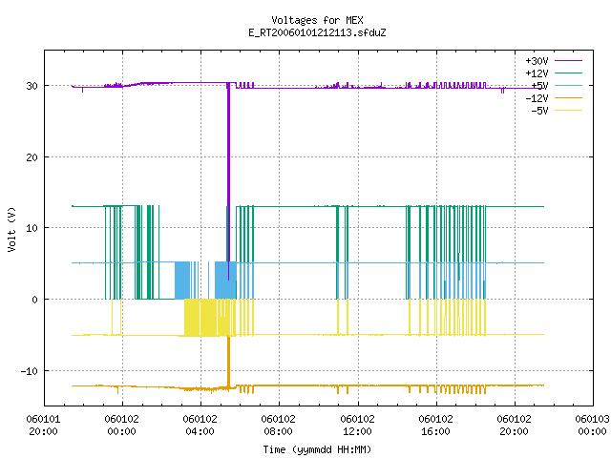The width and height of the screenshot is (611, 458).
Task: Click y-axis tick value 30
Action: 32,86
